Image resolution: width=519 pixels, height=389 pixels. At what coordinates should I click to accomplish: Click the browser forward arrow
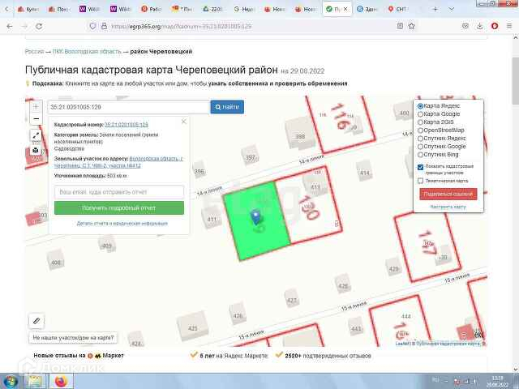pos(24,26)
